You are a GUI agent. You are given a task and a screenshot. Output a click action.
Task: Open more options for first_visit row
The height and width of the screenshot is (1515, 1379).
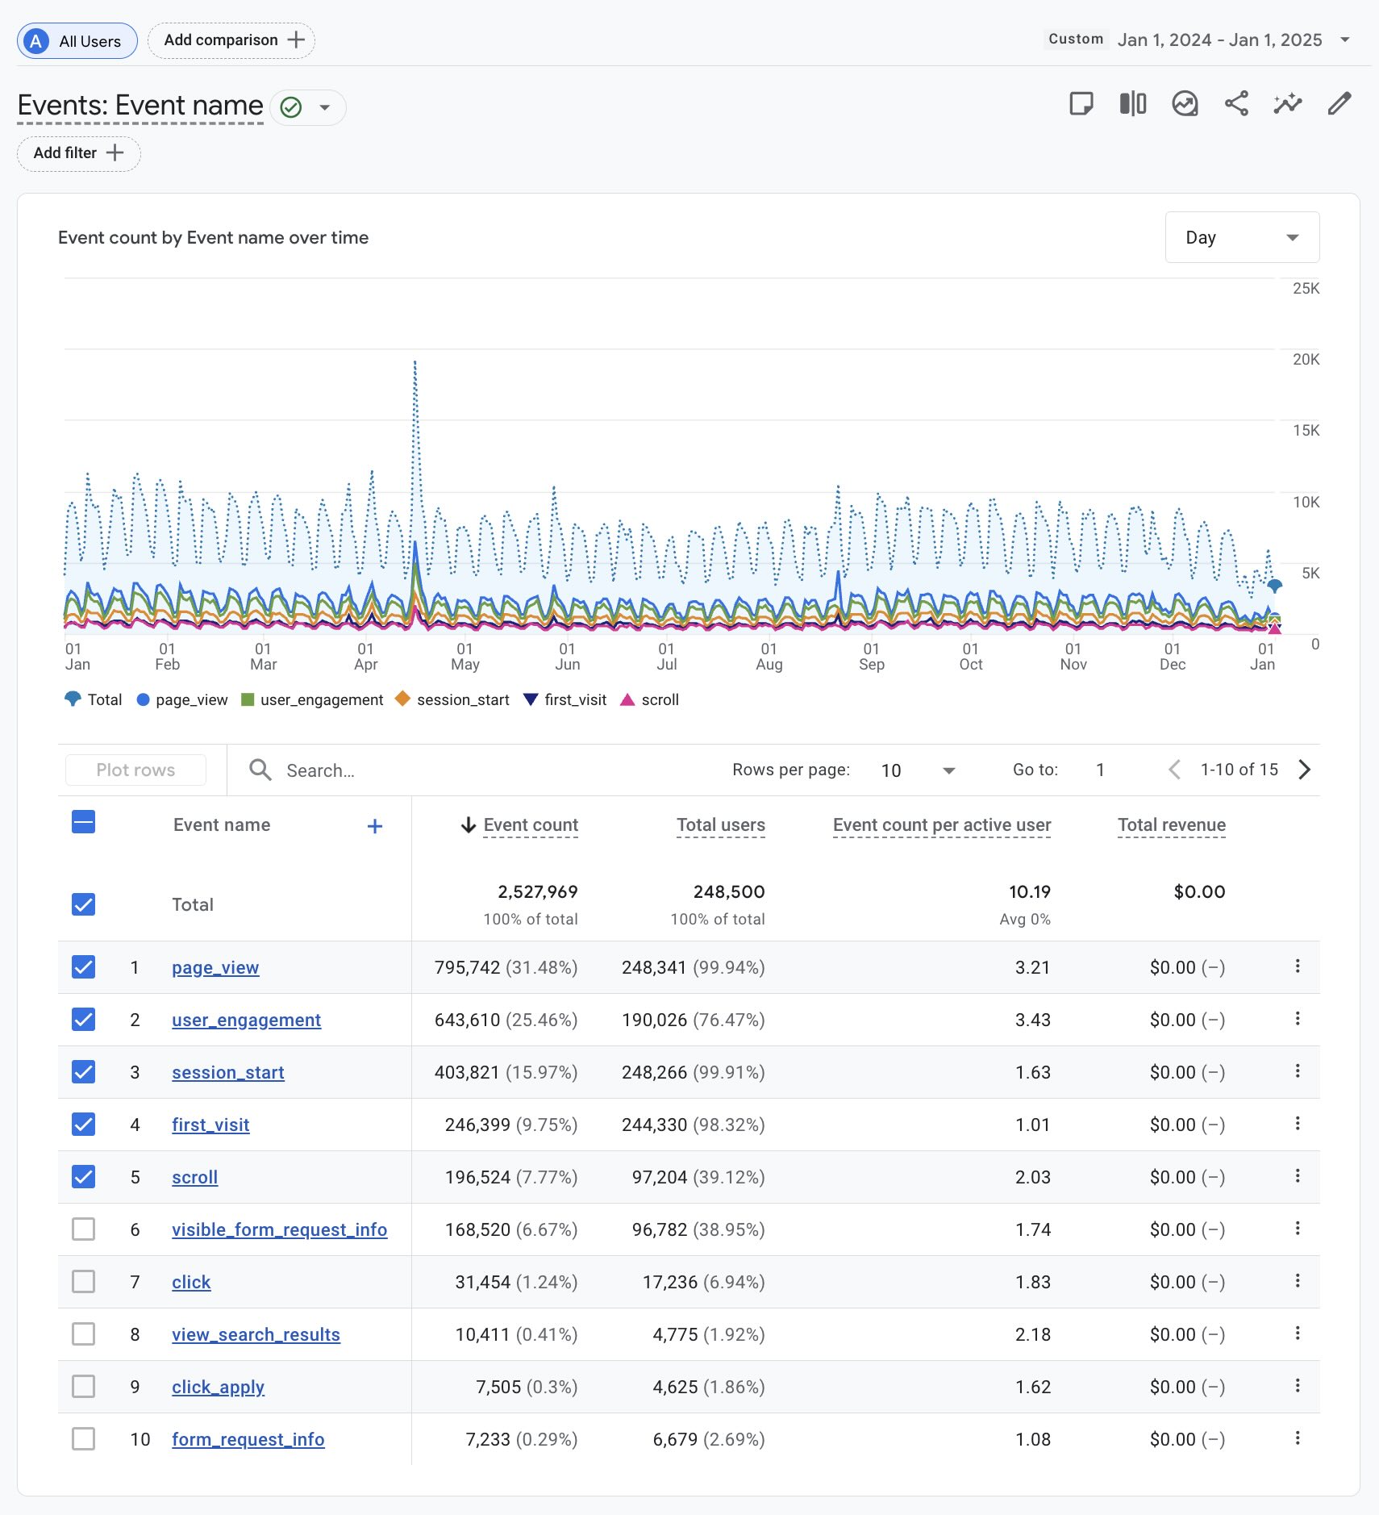pyautogui.click(x=1298, y=1124)
